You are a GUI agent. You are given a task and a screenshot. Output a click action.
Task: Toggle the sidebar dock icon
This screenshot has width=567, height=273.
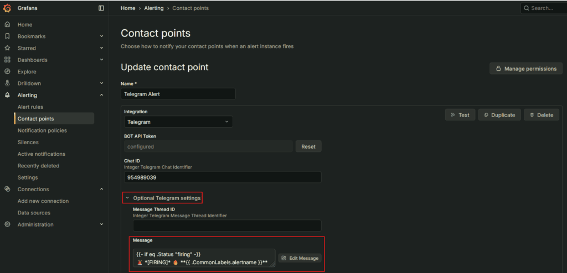click(x=101, y=8)
